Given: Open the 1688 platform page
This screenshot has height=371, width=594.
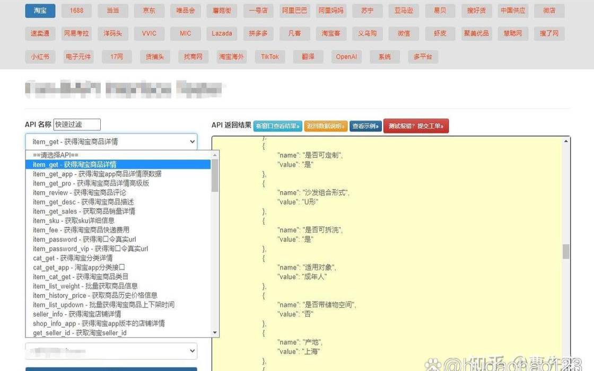Looking at the screenshot, I should point(76,10).
